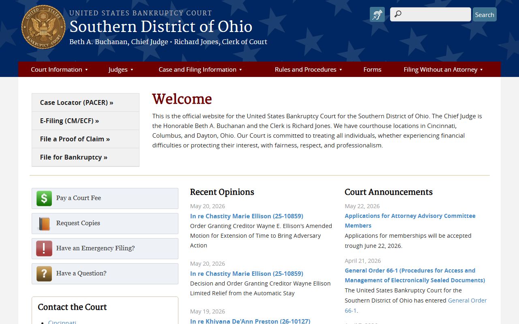
Task: Click the Contact the Court heading
Action: (x=72, y=307)
